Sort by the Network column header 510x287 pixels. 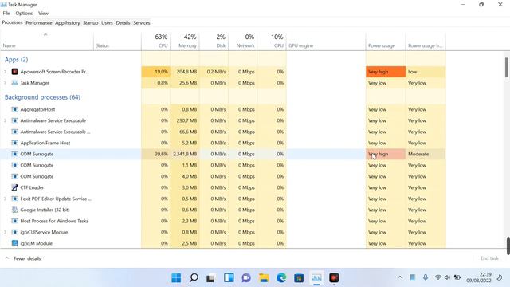tap(242, 41)
